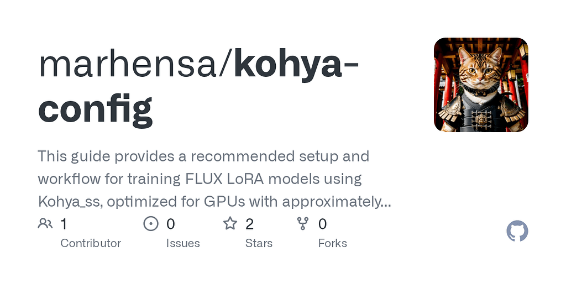
Task: Click the star icon beside the 2
Action: click(x=230, y=224)
